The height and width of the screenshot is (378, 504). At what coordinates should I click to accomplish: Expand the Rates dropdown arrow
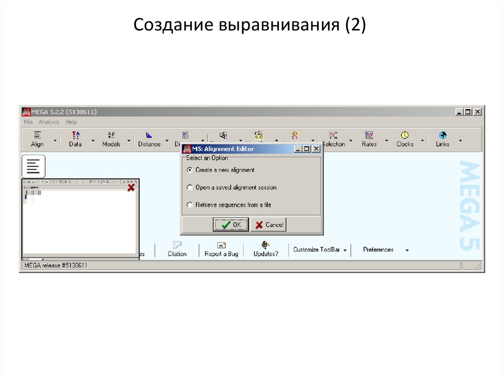click(387, 141)
